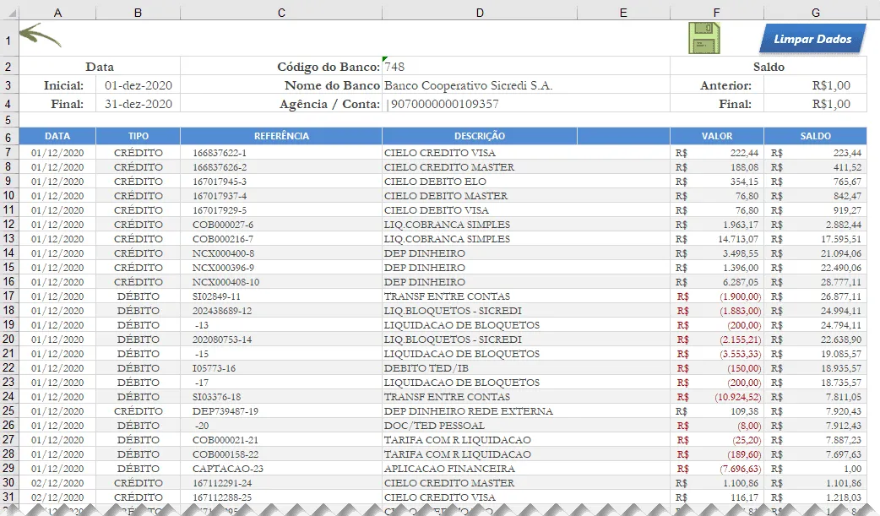Click reference 167112291-24 cell
Image resolution: width=880 pixels, height=516 pixels.
pyautogui.click(x=281, y=483)
